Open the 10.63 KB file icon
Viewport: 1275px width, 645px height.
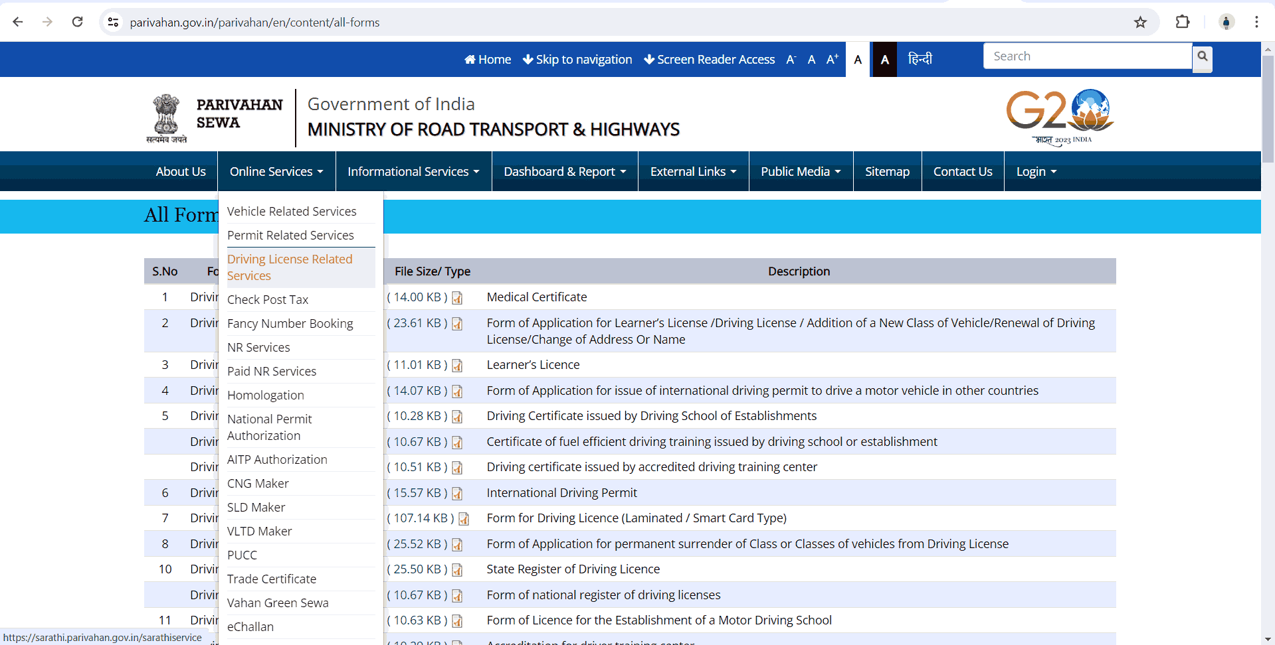coord(457,621)
